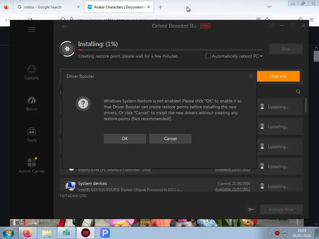Close the Driver Booster dialog with X
This screenshot has height=239, width=319.
[251, 76]
